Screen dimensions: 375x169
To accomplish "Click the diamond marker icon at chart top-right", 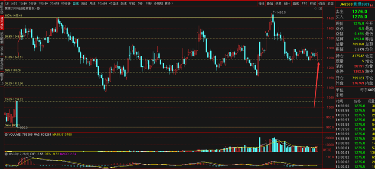I will pos(316,8).
